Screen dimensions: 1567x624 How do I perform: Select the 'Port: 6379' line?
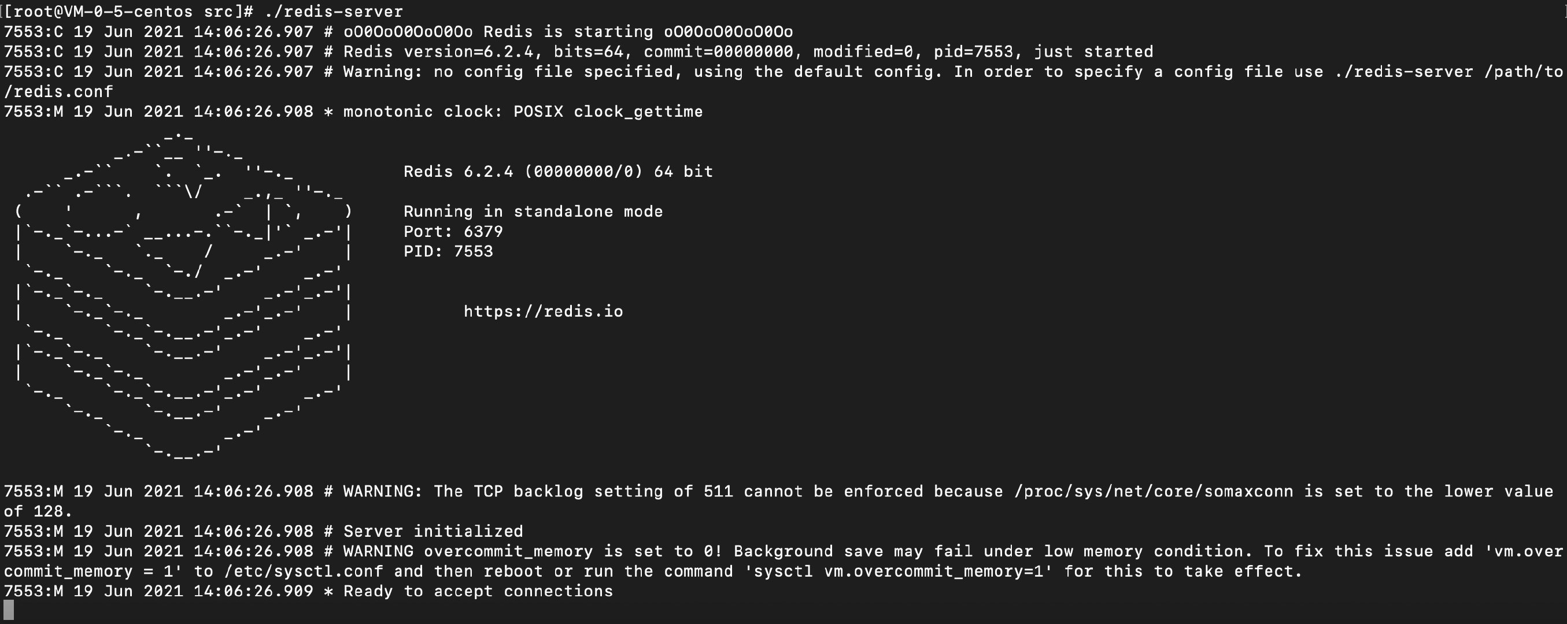(453, 232)
